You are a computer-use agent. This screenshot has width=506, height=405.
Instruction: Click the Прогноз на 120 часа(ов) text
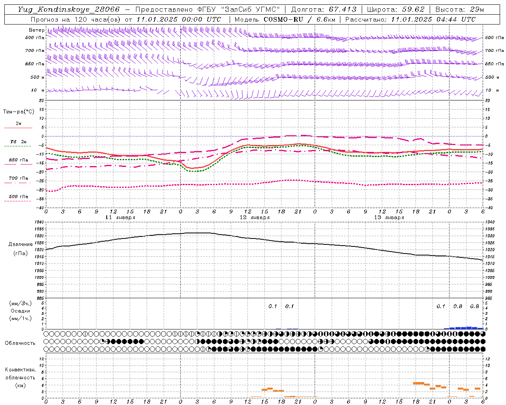(x=76, y=19)
